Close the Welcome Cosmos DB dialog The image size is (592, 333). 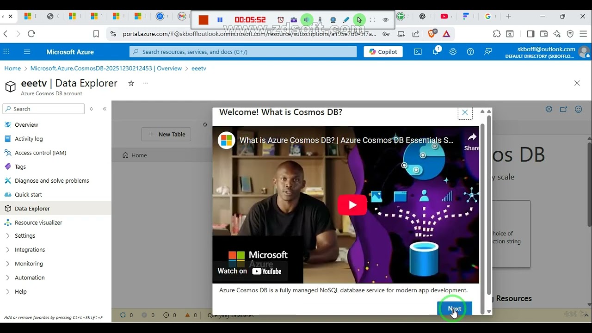click(465, 112)
